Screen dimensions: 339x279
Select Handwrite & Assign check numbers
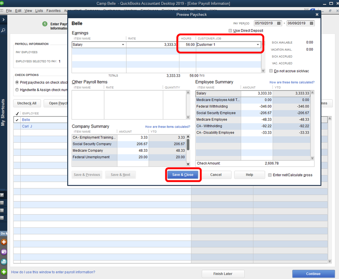click(x=17, y=90)
